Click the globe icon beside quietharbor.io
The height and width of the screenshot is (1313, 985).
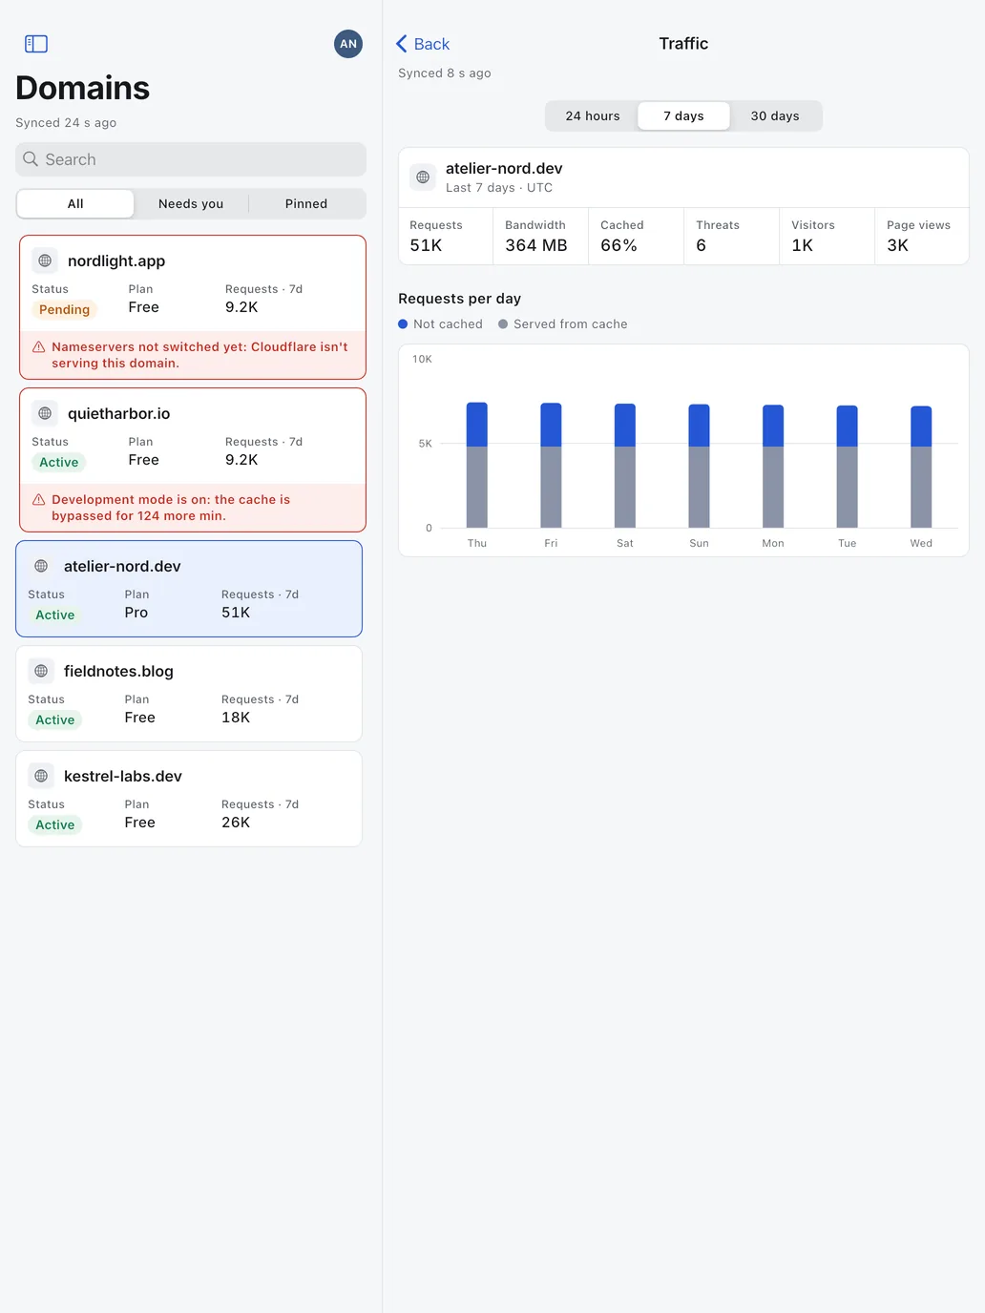coord(45,413)
